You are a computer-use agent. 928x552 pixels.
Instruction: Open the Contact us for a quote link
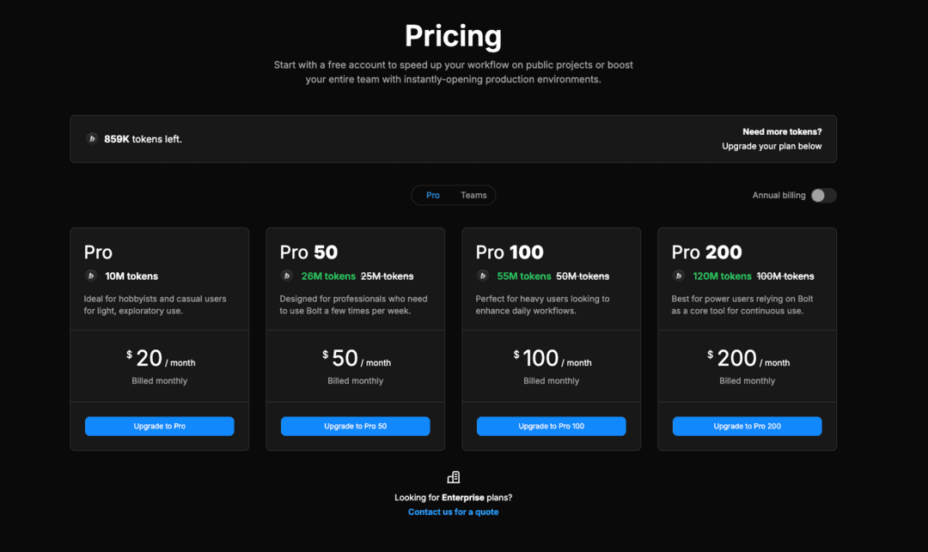pos(453,512)
